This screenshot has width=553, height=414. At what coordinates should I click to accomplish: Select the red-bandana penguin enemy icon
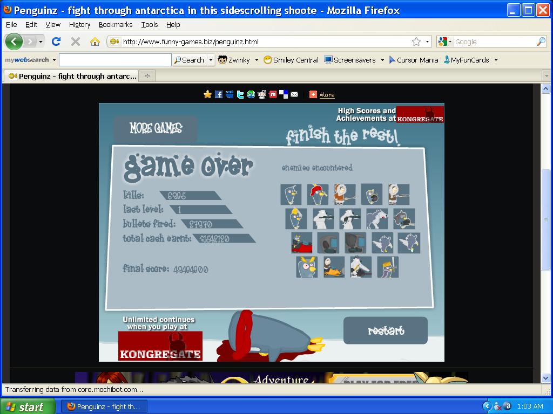pos(318,194)
